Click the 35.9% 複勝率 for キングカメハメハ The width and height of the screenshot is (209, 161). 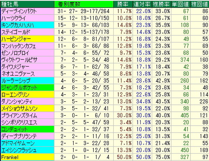(163, 25)
